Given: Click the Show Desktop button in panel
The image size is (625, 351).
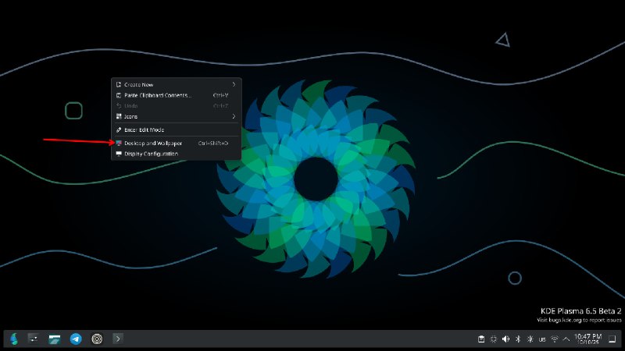Looking at the screenshot, I should 612,339.
